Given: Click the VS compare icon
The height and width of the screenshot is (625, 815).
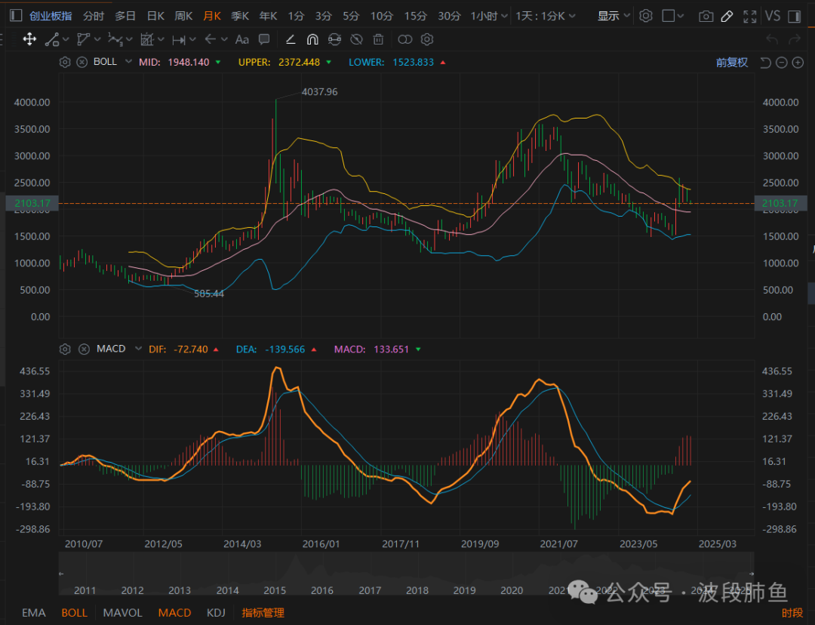Looking at the screenshot, I should pos(773,16).
